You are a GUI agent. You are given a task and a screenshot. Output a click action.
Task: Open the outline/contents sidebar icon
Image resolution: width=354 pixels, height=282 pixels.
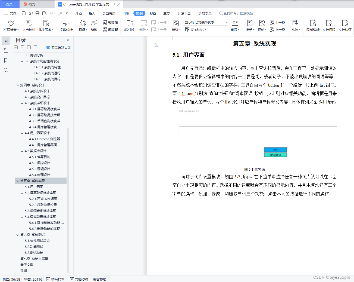coord(6,41)
